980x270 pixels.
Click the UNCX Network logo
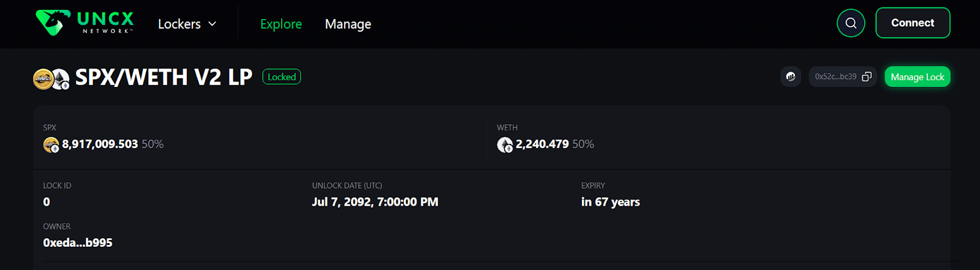pyautogui.click(x=85, y=23)
